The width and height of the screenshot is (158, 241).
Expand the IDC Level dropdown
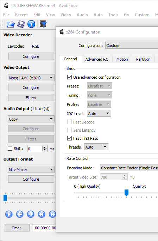pyautogui.click(x=99, y=113)
